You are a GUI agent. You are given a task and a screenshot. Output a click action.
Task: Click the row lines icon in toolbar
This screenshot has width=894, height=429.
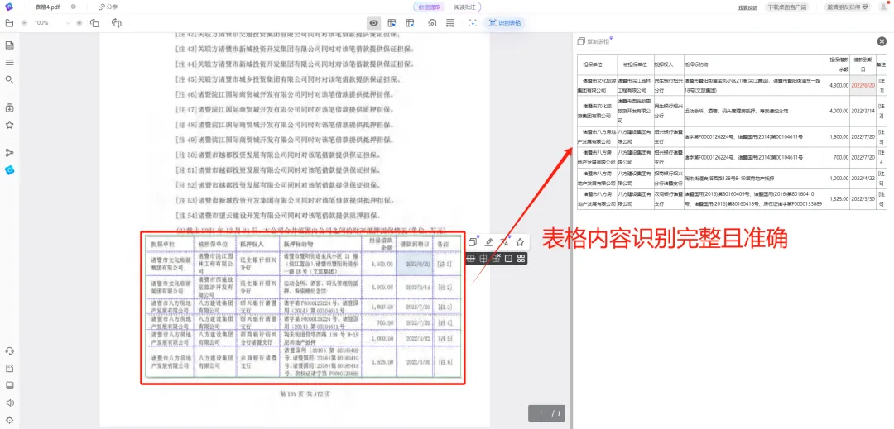449,23
